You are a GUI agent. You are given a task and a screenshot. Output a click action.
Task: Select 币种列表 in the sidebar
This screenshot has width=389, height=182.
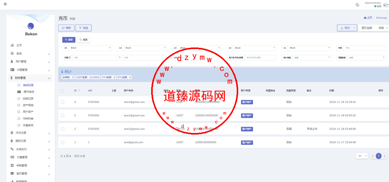tap(28, 119)
